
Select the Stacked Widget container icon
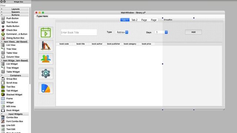pos(3,95)
